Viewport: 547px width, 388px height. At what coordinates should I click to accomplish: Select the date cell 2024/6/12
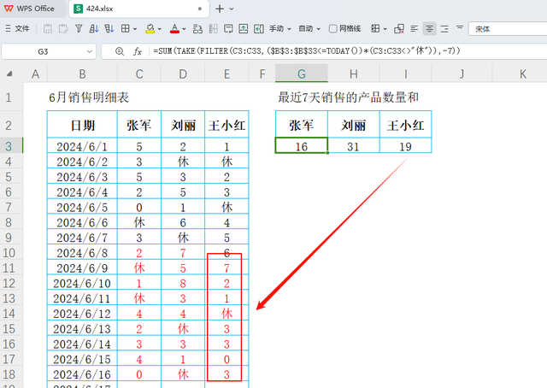[x=82, y=314]
